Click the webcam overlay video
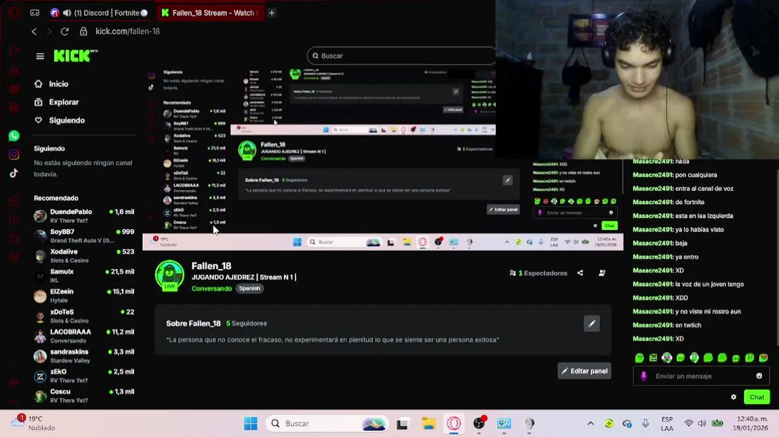Viewport: 779px width, 437px height. point(637,80)
